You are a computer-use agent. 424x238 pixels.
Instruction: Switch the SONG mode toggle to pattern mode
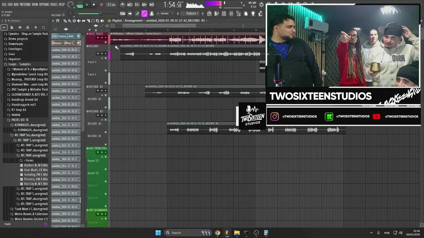[x=79, y=6]
